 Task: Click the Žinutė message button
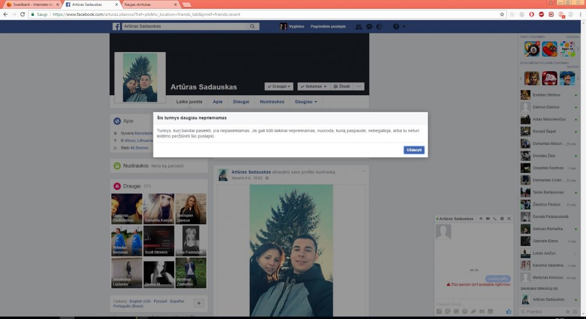click(x=342, y=86)
